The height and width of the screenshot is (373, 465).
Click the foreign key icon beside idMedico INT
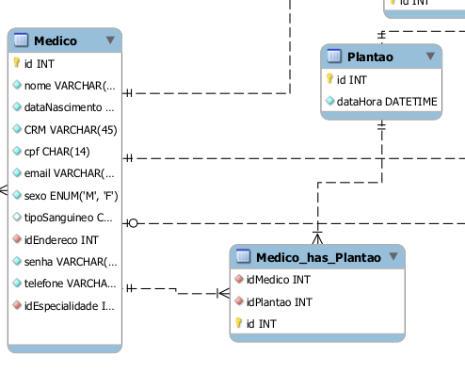[x=239, y=279]
